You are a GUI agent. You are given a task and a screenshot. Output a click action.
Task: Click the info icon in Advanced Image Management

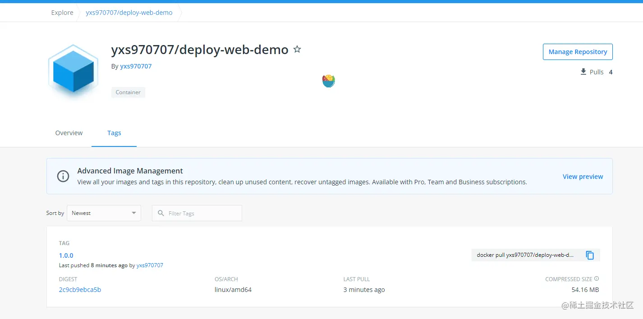pyautogui.click(x=63, y=176)
